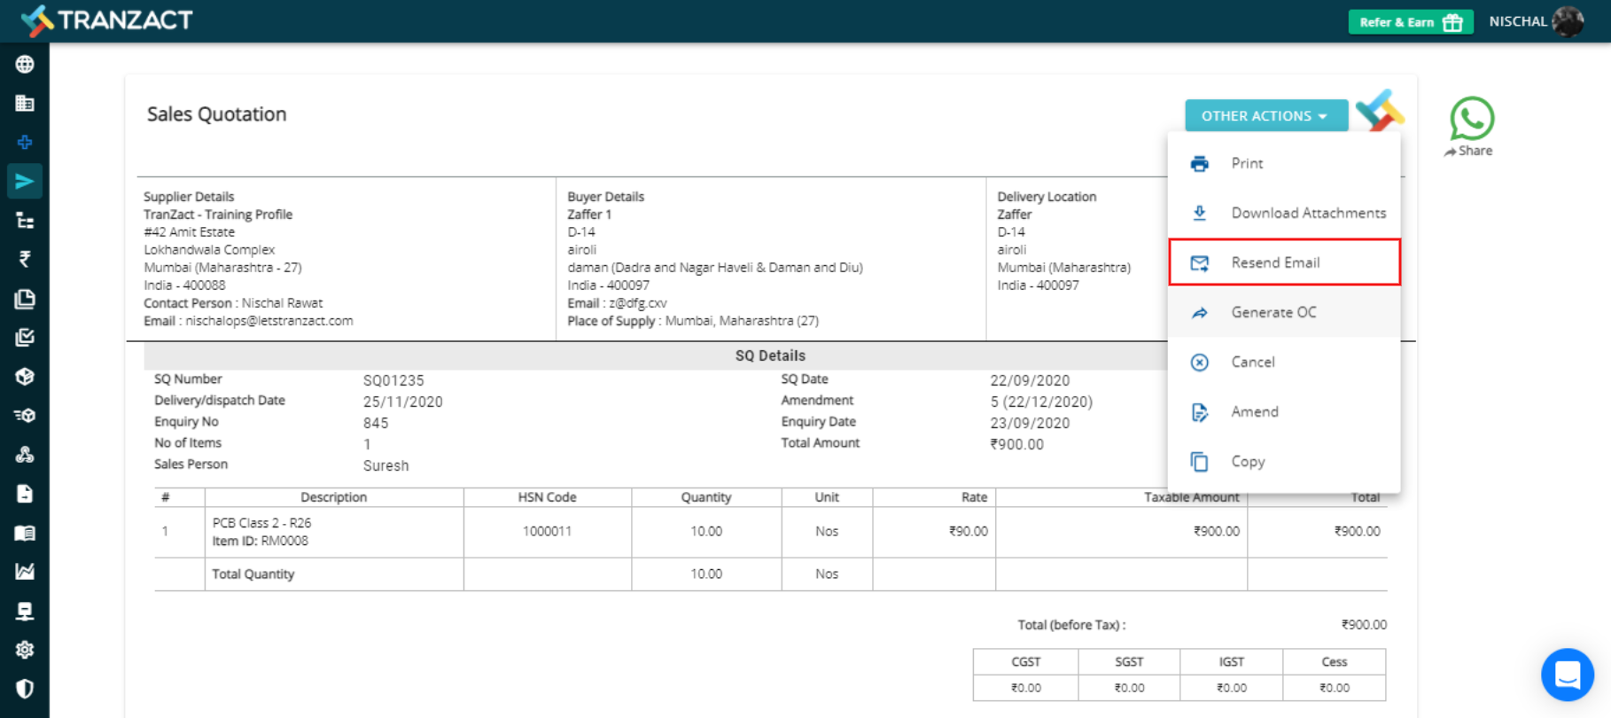Viewport: 1611px width, 718px height.
Task: Click the SQ date 22/09/2020
Action: tap(1030, 380)
